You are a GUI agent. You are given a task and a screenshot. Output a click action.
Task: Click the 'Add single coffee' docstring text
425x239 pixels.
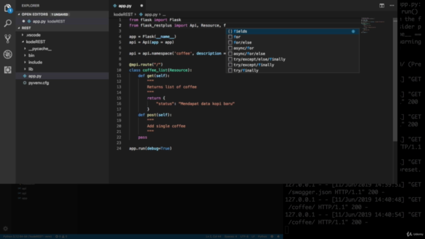click(166, 126)
